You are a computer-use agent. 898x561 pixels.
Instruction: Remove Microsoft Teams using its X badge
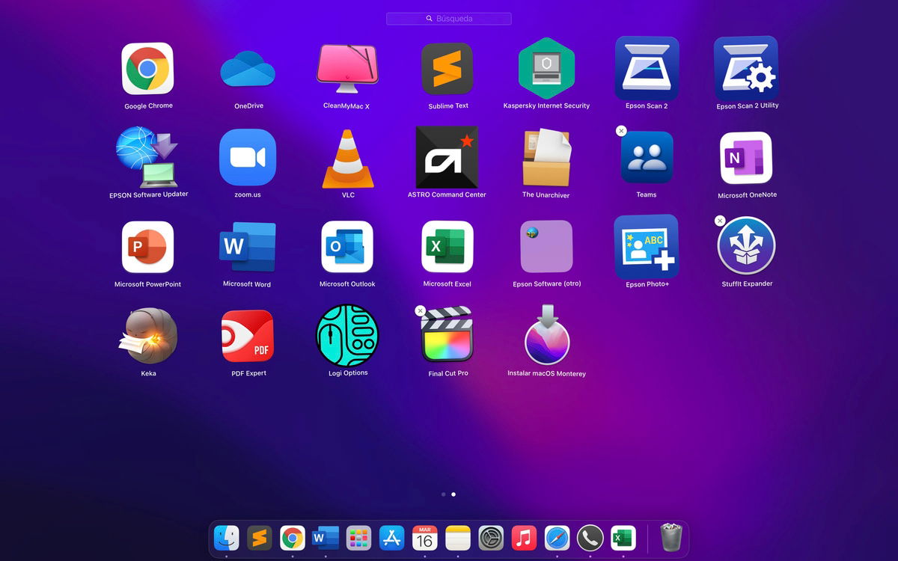(620, 131)
